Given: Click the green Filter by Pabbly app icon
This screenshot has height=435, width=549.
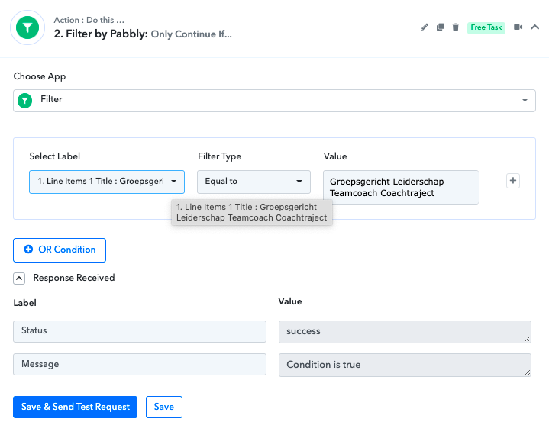Looking at the screenshot, I should coord(27,27).
